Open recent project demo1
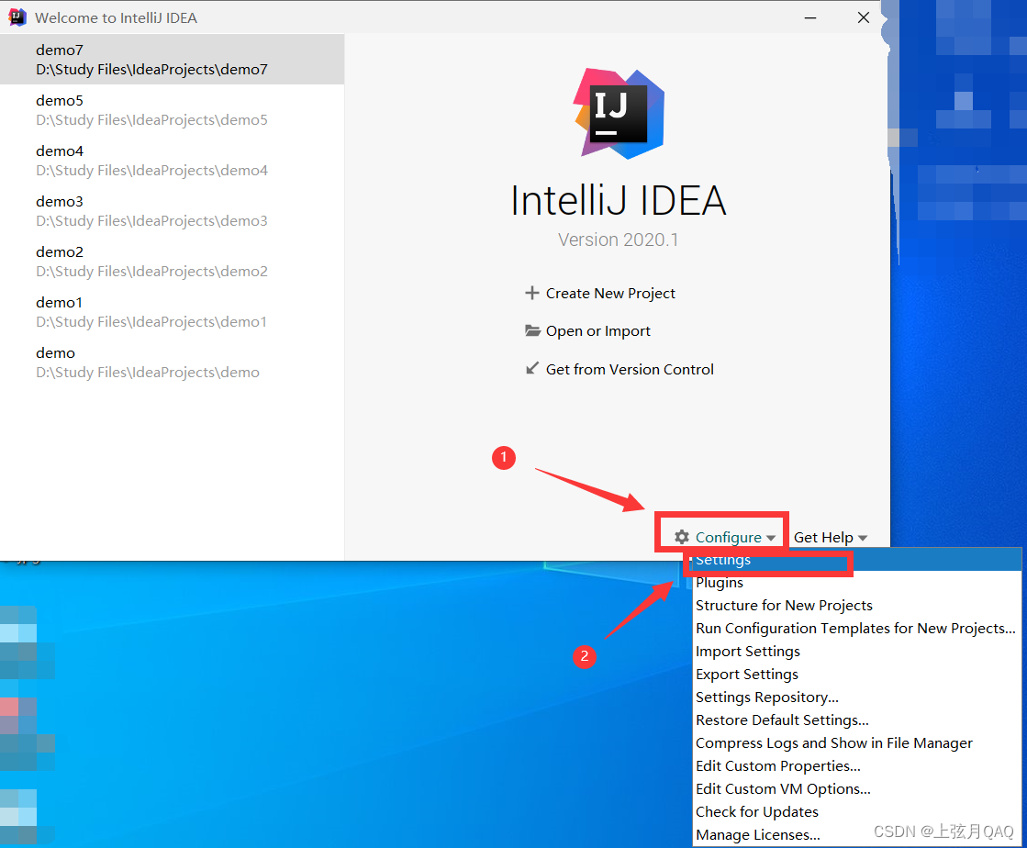The height and width of the screenshot is (848, 1027). (x=172, y=311)
